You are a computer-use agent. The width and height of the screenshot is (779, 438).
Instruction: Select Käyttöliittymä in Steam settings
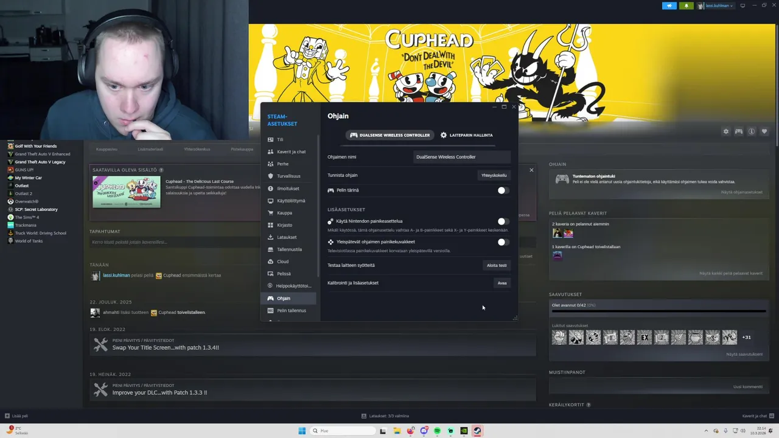tap(289, 201)
